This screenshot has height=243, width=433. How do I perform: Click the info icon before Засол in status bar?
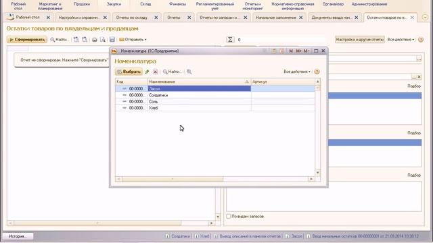pyautogui.click(x=287, y=236)
